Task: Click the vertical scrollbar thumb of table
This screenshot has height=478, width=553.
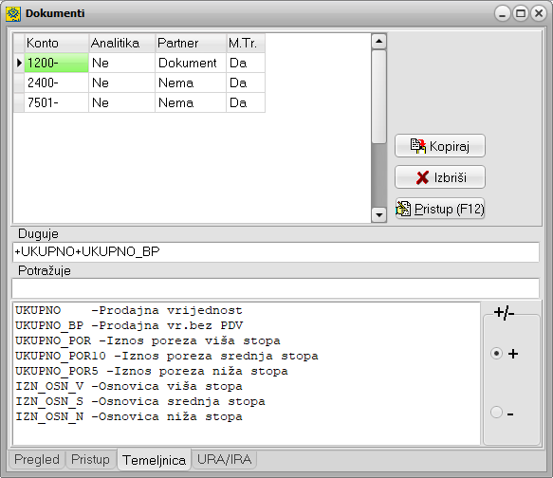Action: [x=379, y=97]
